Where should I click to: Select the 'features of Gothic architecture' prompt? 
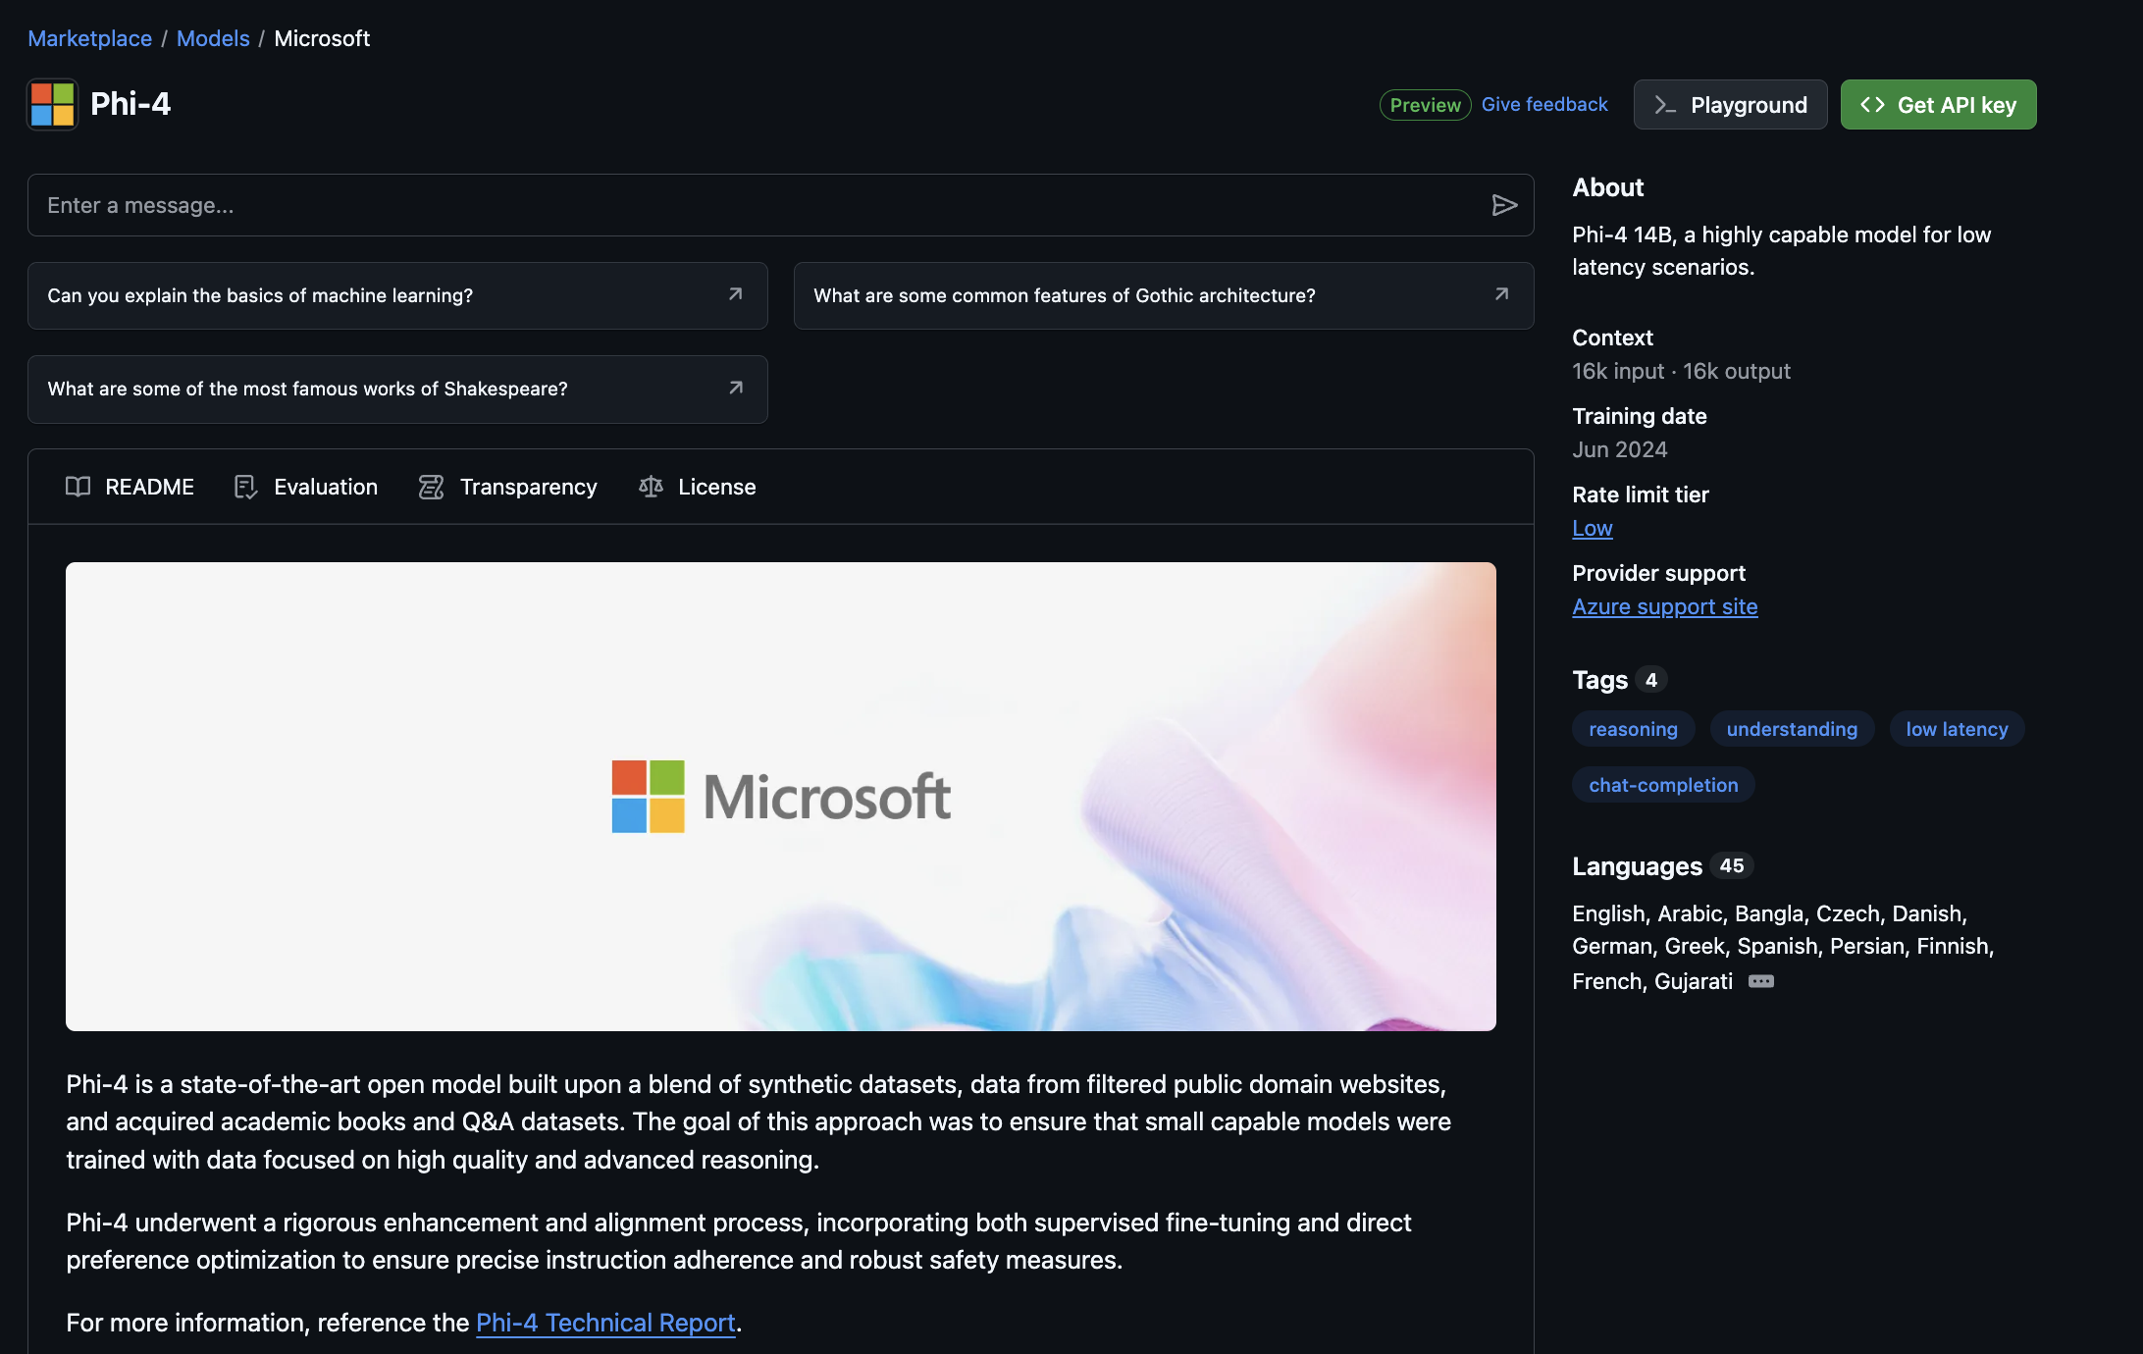tap(1163, 295)
